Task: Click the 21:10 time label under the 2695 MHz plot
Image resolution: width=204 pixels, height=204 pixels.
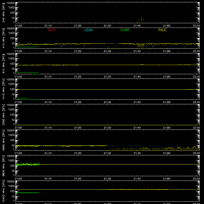Action: 48,128
